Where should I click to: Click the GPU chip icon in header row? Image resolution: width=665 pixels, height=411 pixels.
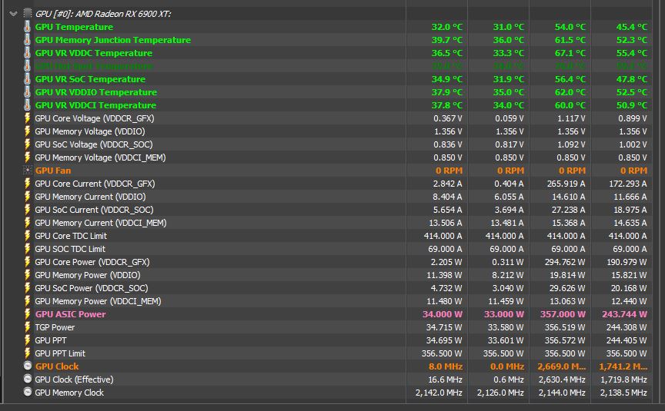click(27, 14)
